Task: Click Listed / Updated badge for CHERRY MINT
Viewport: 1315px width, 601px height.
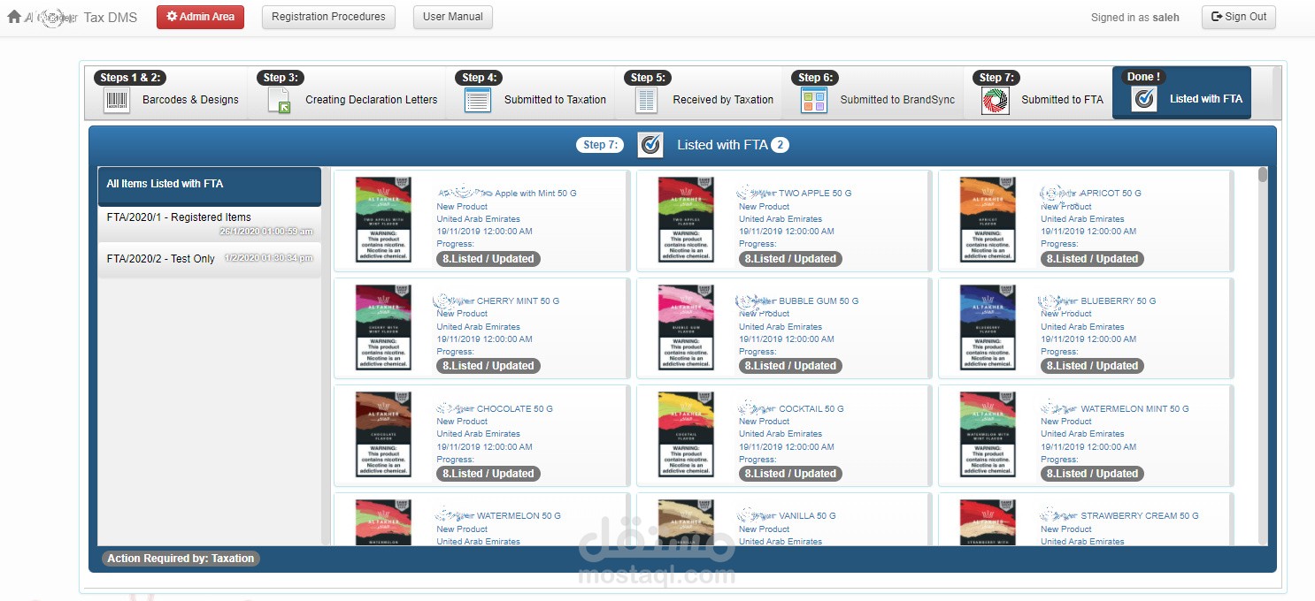Action: pos(488,366)
